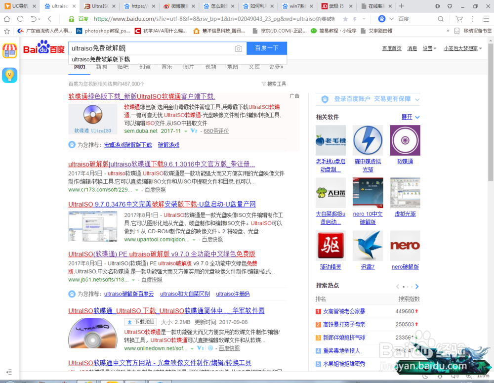The image size is (494, 383).
Task: Click the browser home icon
Action: [6, 19]
